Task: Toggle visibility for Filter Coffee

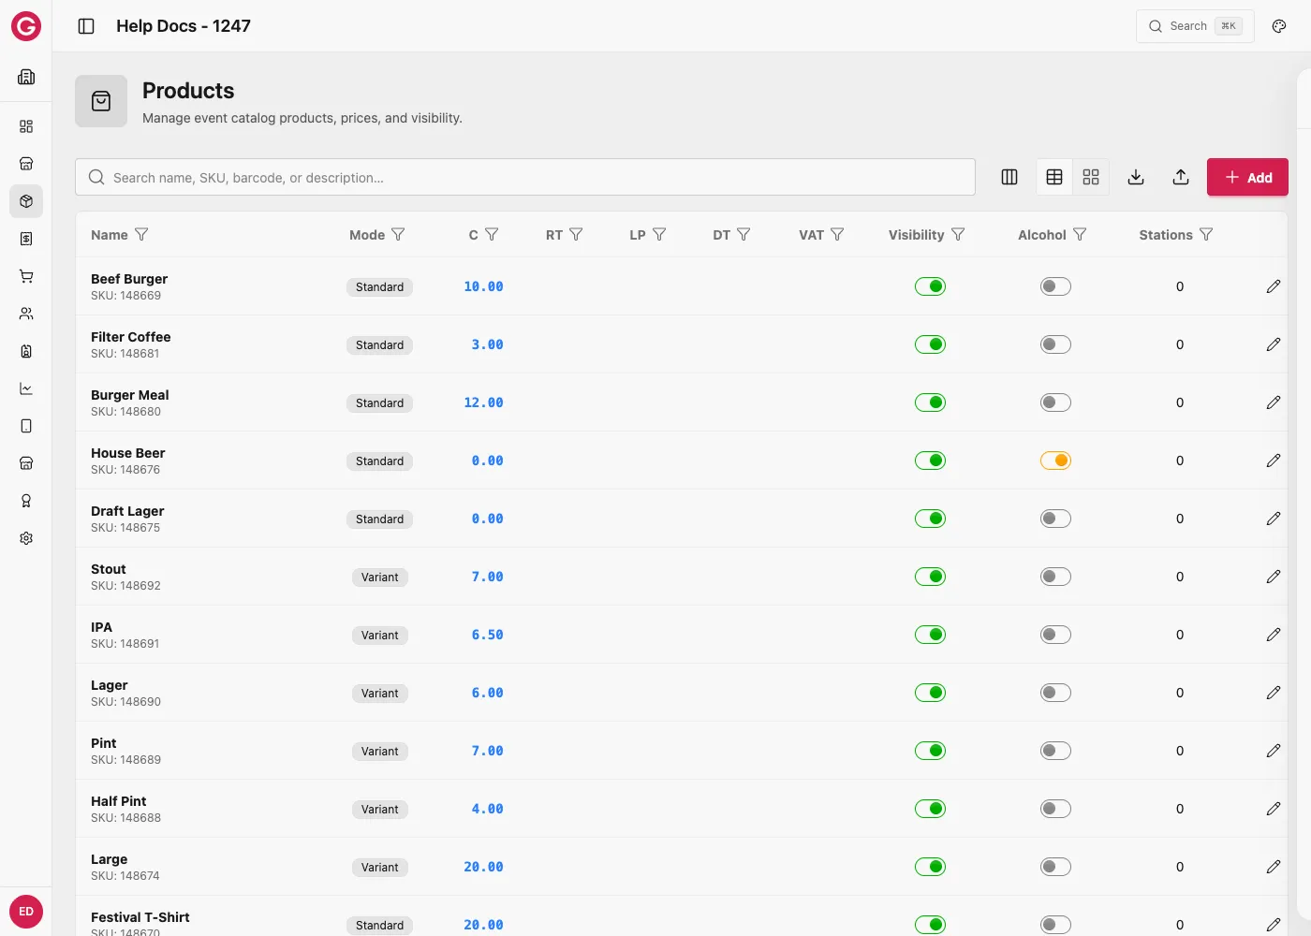Action: click(x=930, y=344)
